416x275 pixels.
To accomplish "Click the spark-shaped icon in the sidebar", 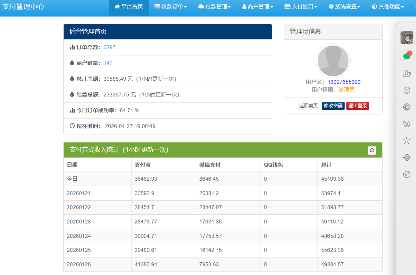I will click(x=407, y=141).
